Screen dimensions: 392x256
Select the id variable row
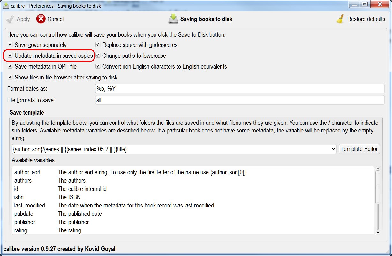click(193, 189)
